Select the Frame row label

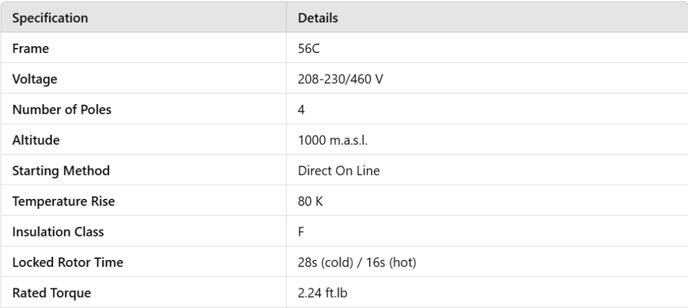pos(29,49)
